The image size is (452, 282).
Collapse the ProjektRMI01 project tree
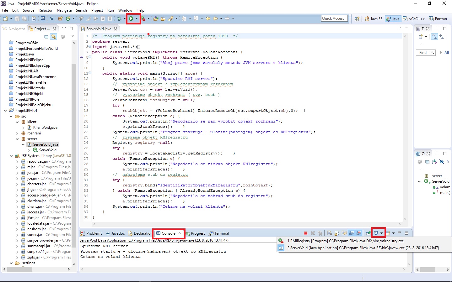click(x=5, y=110)
